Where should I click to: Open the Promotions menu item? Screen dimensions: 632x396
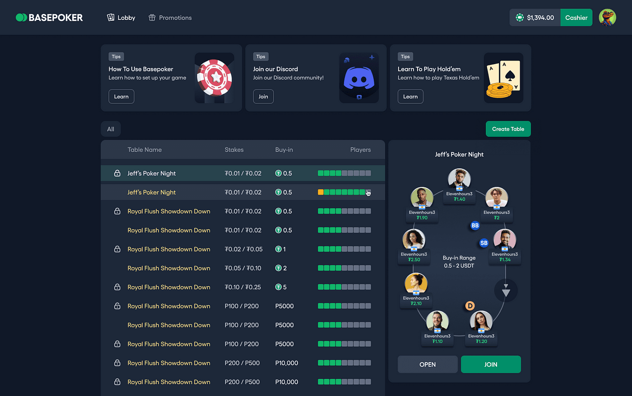pyautogui.click(x=170, y=18)
